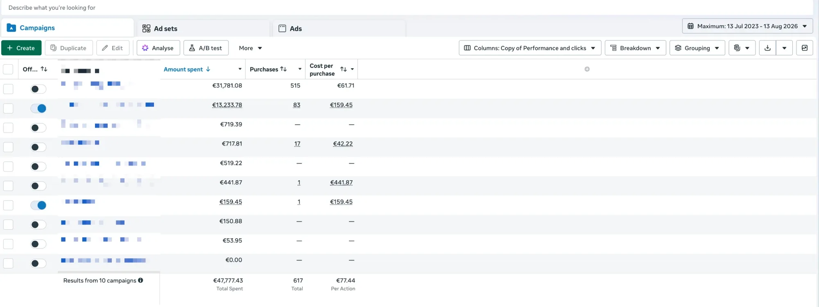Sort by the Off/On column arrows
Screen dimensions: 819x307
[x=44, y=69]
